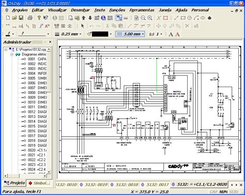Screen dimensions: 245x195
Task: Click the X cross icon next to zoom in
Action: click(x=159, y=18)
